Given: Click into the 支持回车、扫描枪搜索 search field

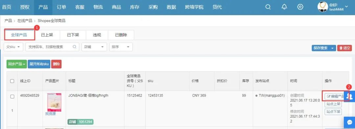Looking at the screenshot, I should coord(52,47).
